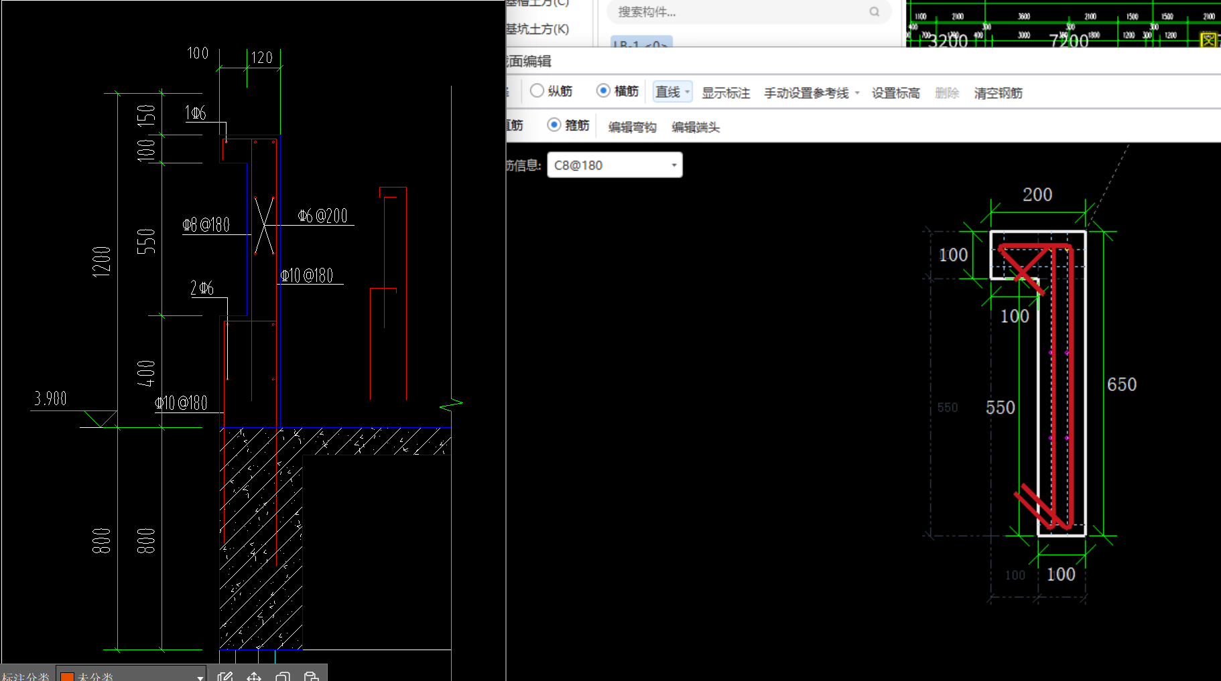
Task: Click the copy icon in bottom toolbar
Action: 283,676
